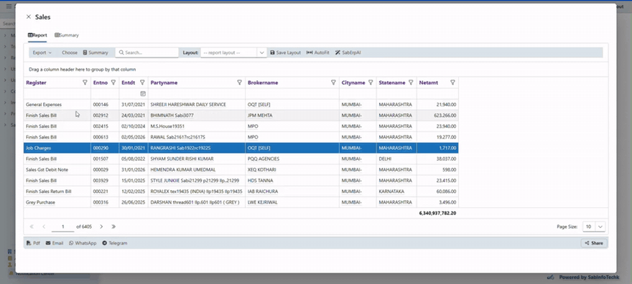Open the report layout combo box
The height and width of the screenshot is (284, 632).
pyautogui.click(x=228, y=52)
